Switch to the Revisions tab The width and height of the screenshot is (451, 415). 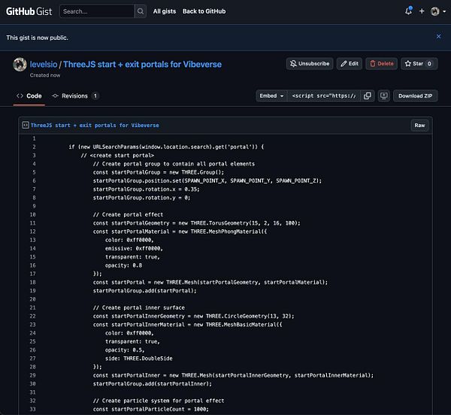tap(75, 96)
